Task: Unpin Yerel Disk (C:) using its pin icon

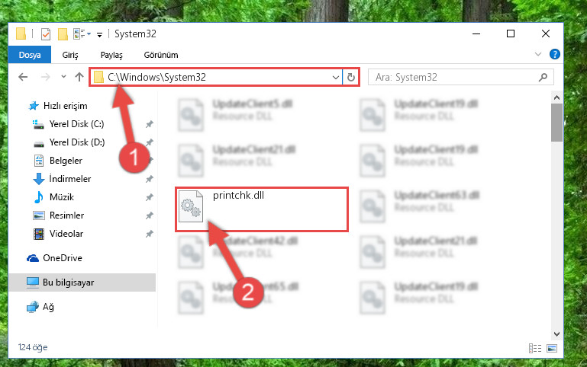Action: pyautogui.click(x=150, y=124)
